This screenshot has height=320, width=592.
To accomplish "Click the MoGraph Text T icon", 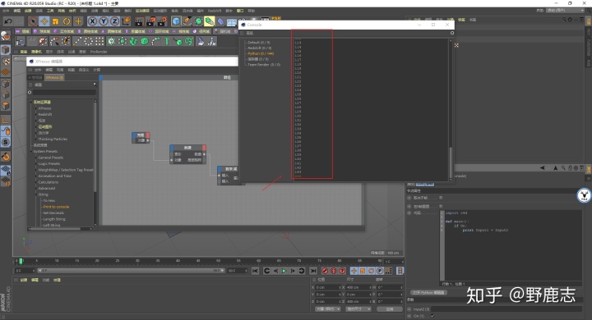I will (166, 41).
